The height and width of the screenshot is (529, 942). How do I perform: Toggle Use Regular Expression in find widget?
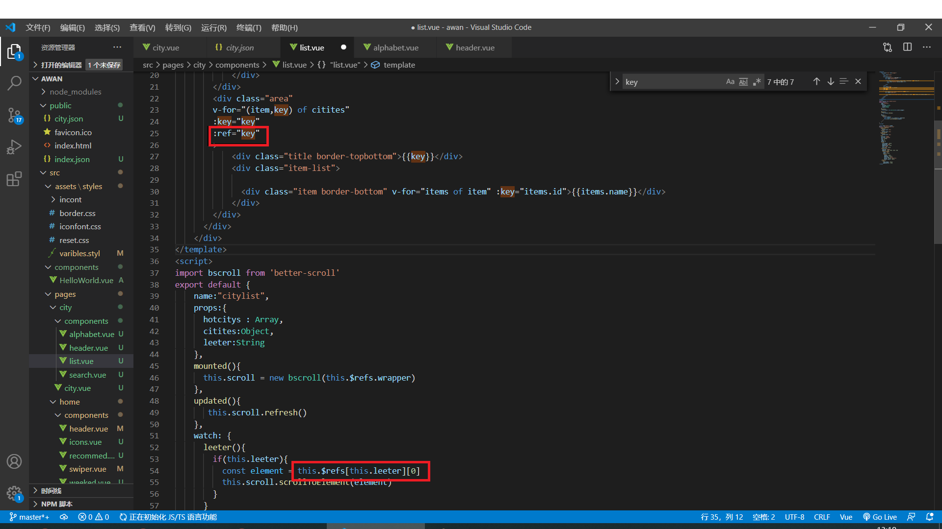(x=757, y=82)
